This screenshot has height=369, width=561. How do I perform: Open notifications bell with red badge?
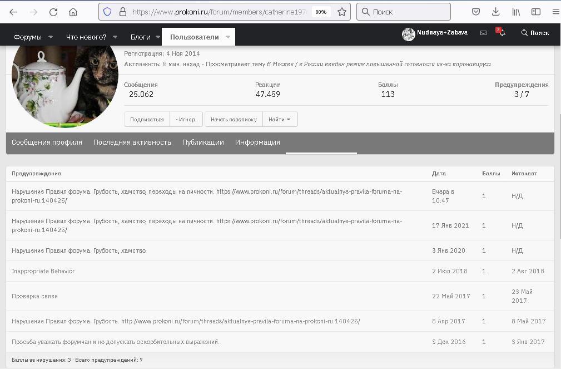(502, 33)
